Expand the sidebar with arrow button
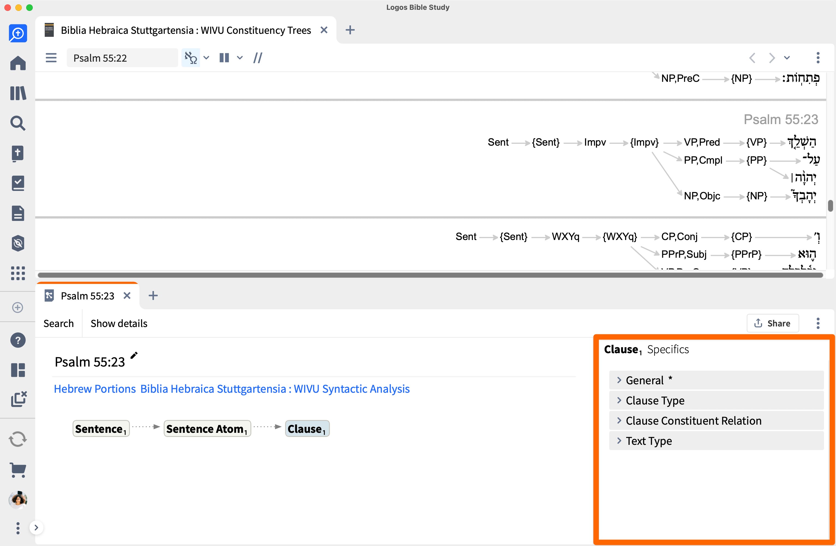 point(36,527)
